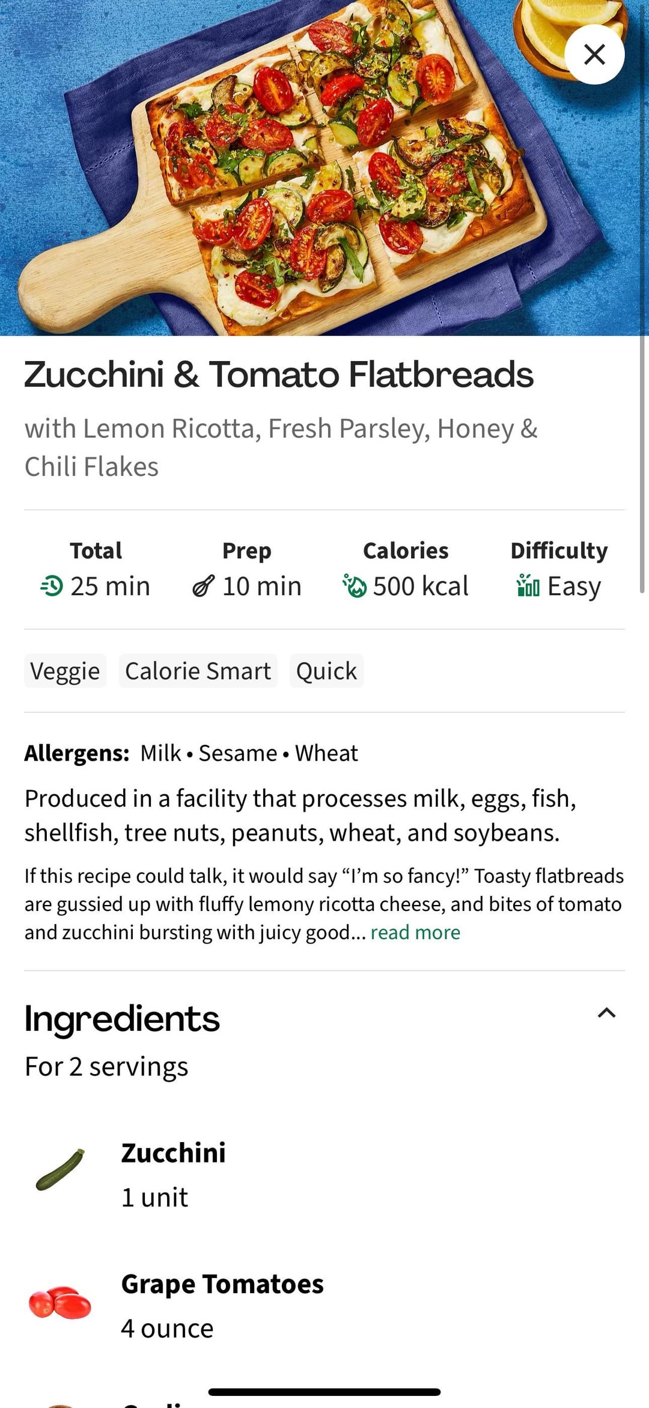
Task: Tap the total time clock icon
Action: tap(52, 586)
